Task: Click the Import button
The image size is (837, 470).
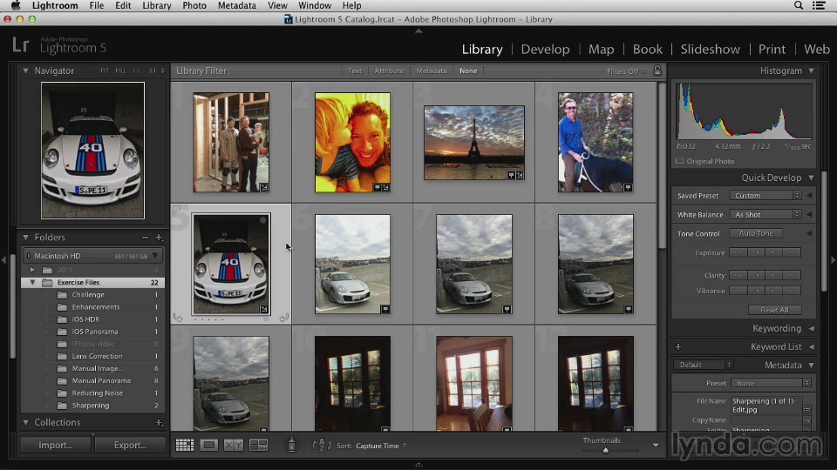Action: [x=56, y=445]
